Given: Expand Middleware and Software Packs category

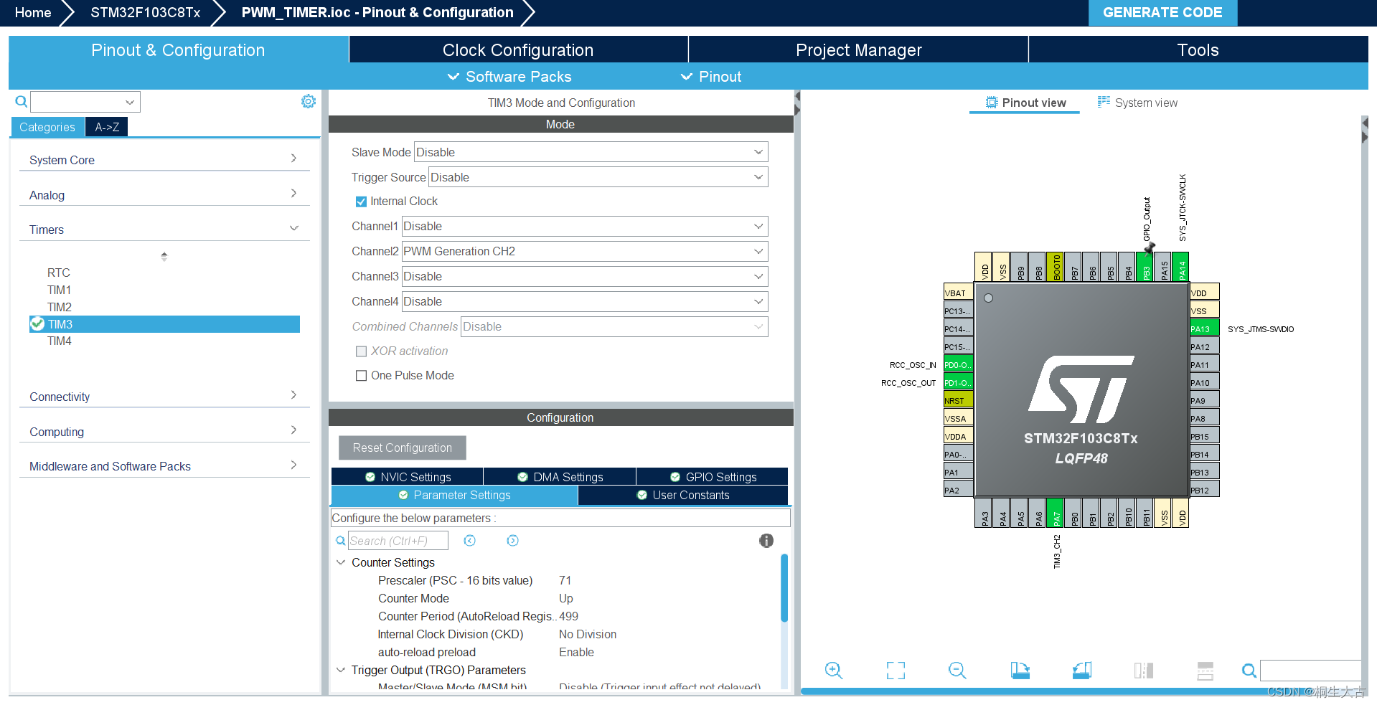Looking at the screenshot, I should click(x=164, y=465).
